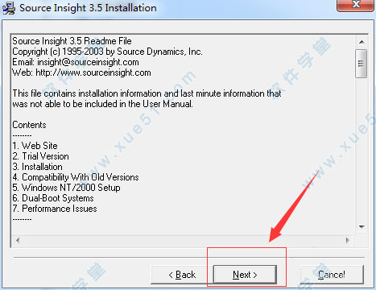
Task: Click the vertical scrollbar down arrow
Action: click(x=362, y=227)
